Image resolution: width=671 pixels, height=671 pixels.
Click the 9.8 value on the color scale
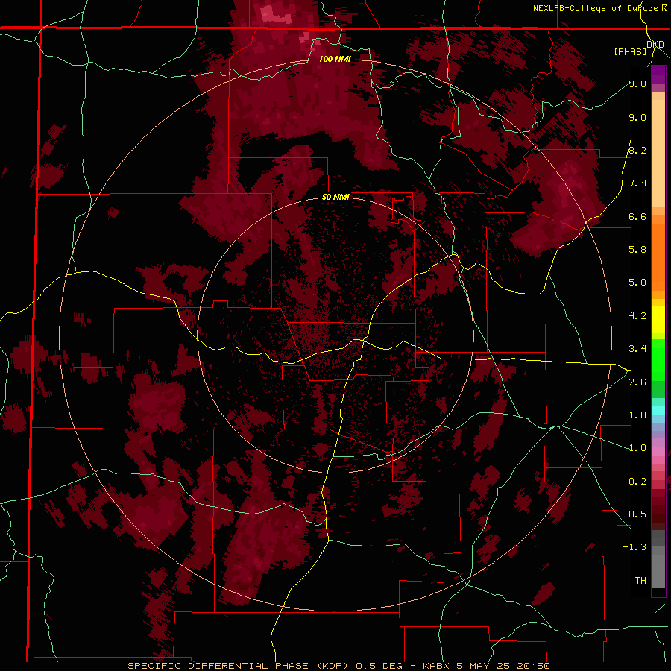pos(637,84)
